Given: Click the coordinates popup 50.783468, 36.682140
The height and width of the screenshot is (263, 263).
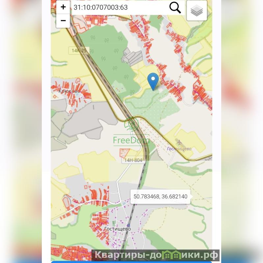Looking at the screenshot, I should [x=160, y=197].
